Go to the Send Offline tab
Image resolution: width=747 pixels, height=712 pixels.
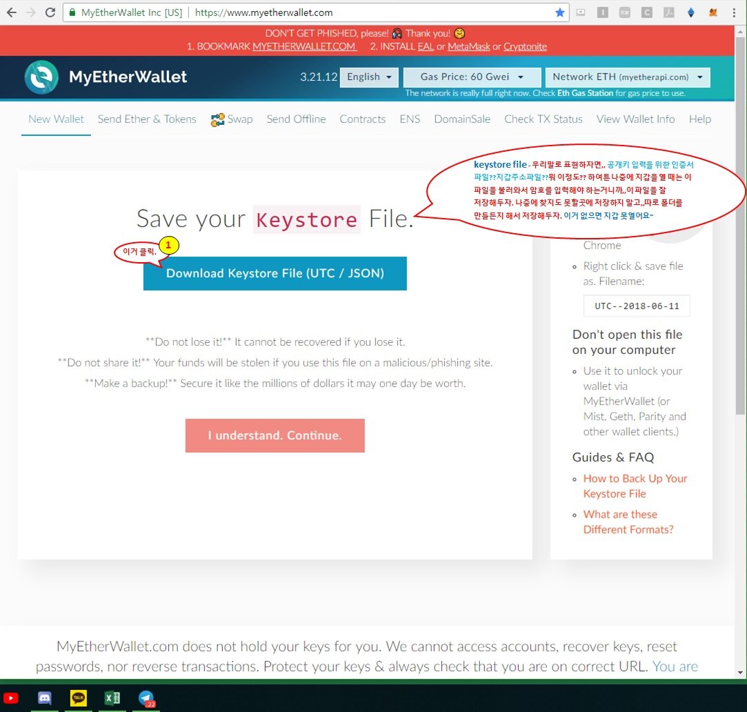click(296, 119)
